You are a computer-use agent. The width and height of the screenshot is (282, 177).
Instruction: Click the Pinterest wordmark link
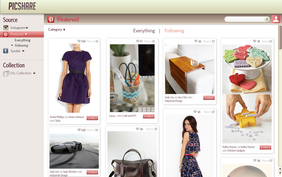(x=68, y=19)
